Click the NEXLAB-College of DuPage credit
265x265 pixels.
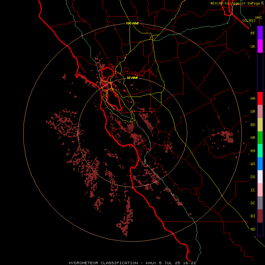[237, 3]
